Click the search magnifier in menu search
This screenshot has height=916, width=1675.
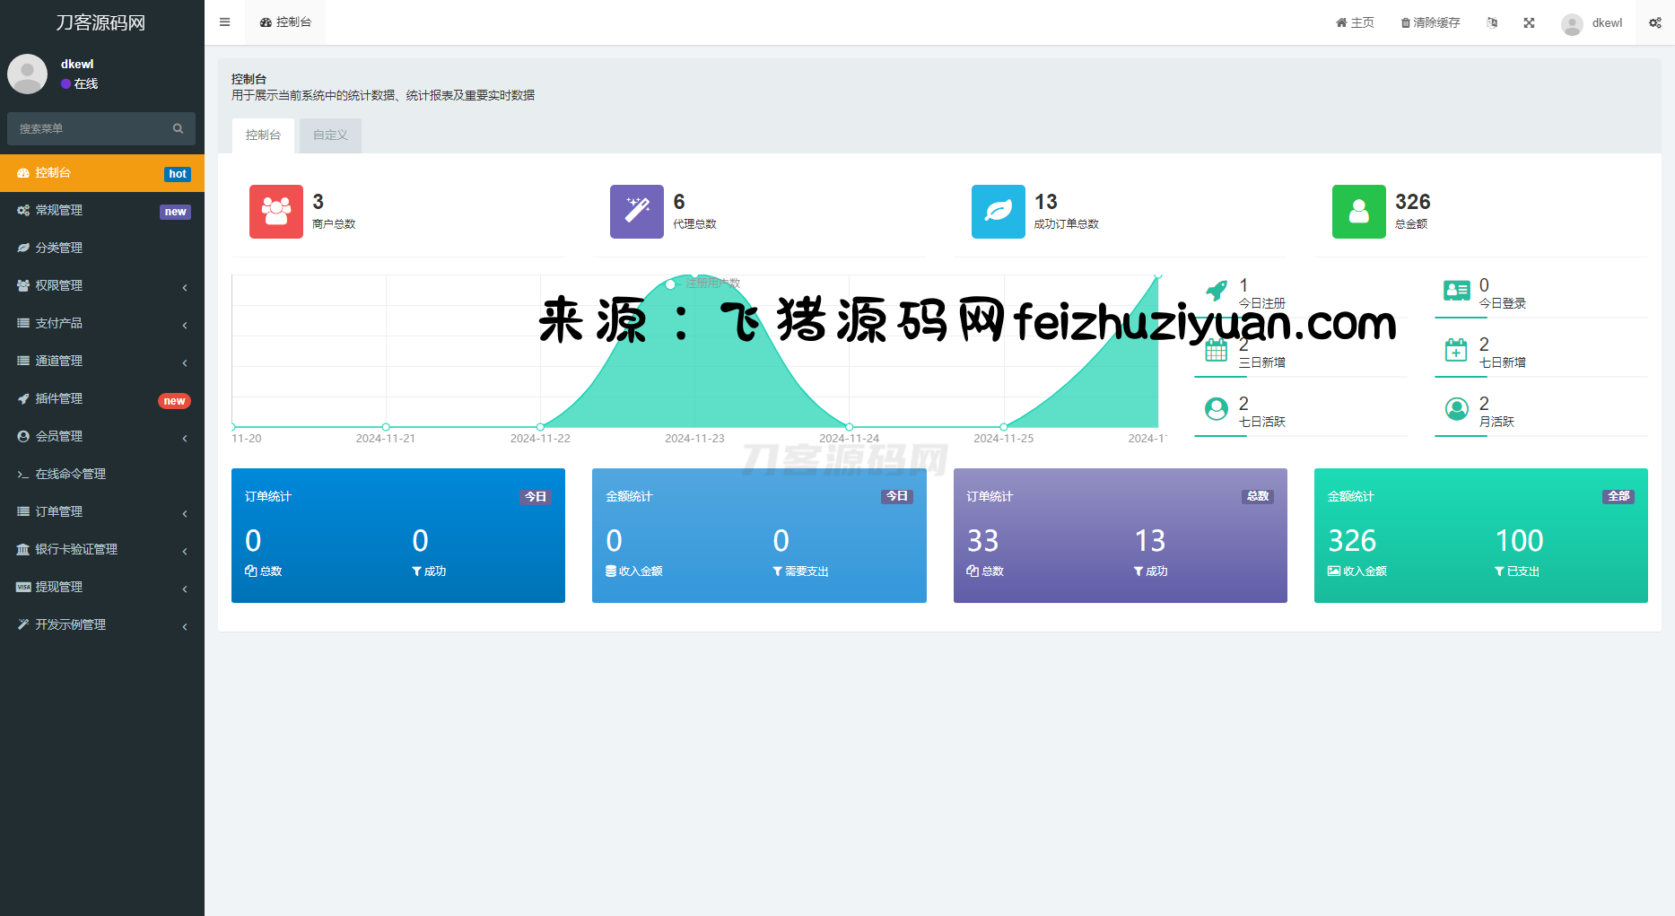click(x=178, y=128)
